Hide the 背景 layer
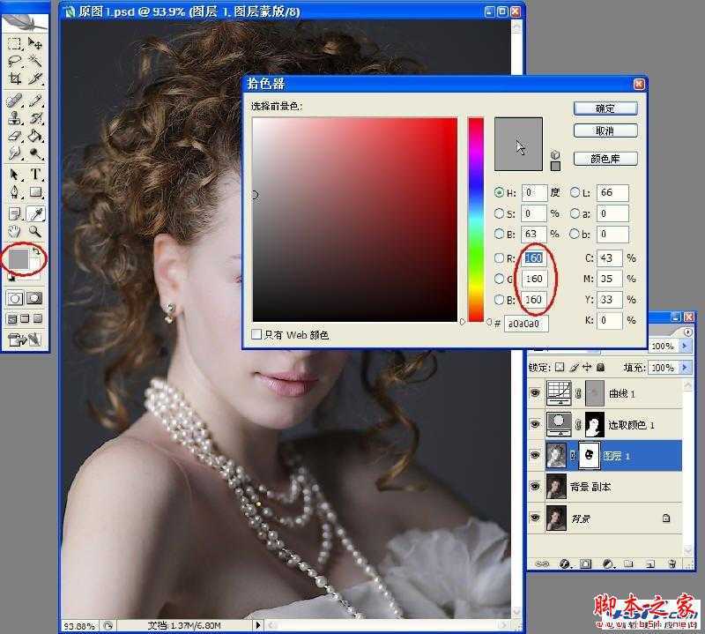The image size is (705, 634). [x=535, y=518]
